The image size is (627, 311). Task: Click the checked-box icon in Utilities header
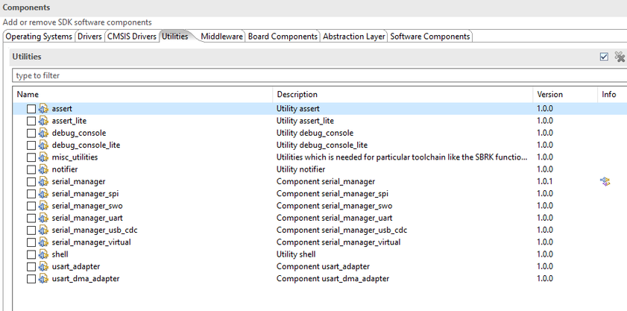click(604, 57)
